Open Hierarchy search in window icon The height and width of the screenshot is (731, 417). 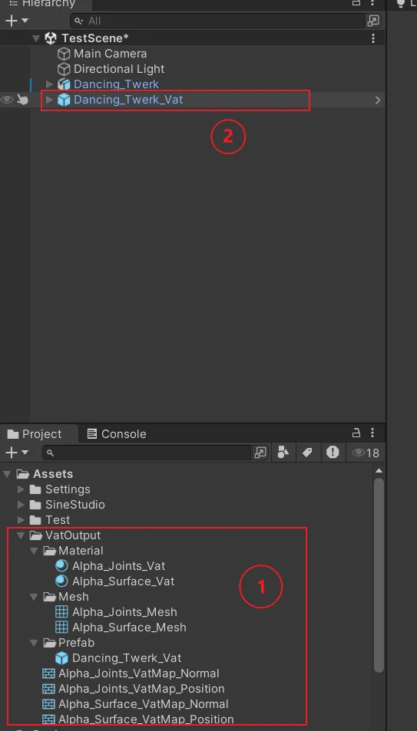pos(373,21)
